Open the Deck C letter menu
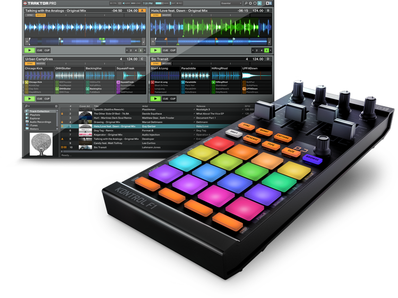The width and height of the screenshot is (398, 298). pyautogui.click(x=142, y=59)
